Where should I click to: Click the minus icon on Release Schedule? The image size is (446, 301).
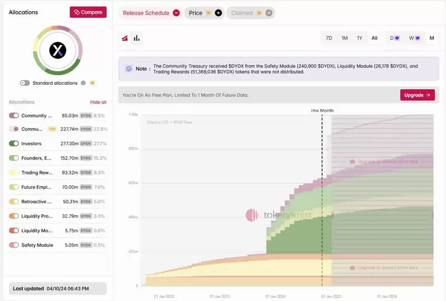pyautogui.click(x=176, y=13)
